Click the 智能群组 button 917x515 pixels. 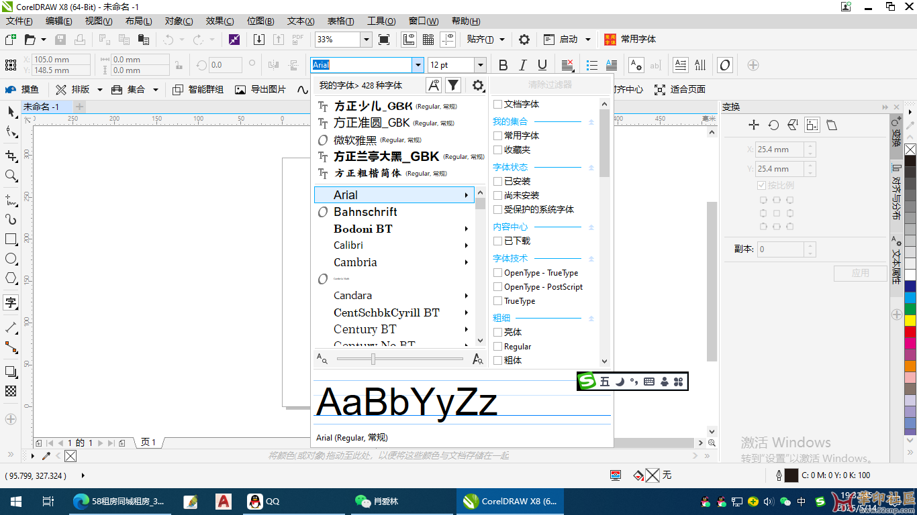point(198,89)
